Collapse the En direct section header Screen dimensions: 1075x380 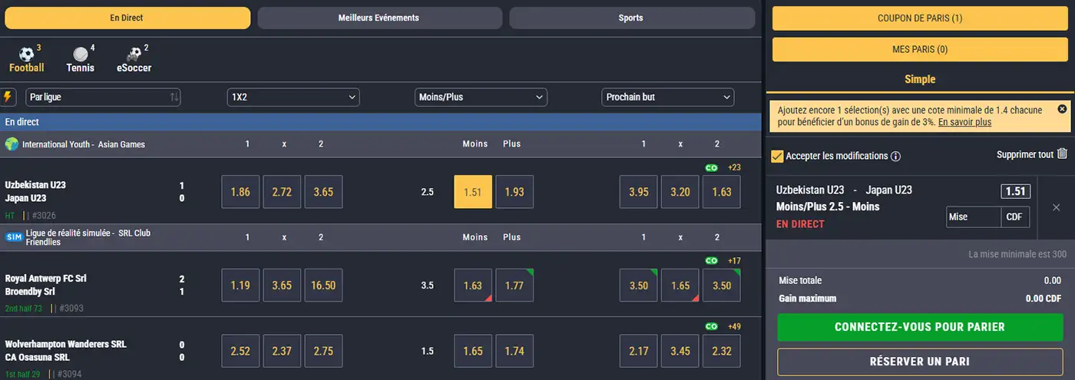[380, 122]
